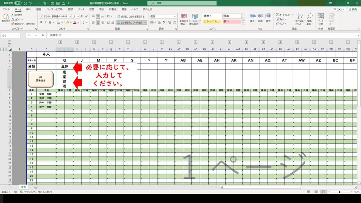Viewport: 361px width, 203px height.
Task: Toggle Wrap Text (折り返して全体を表示する)
Action: coord(130,17)
